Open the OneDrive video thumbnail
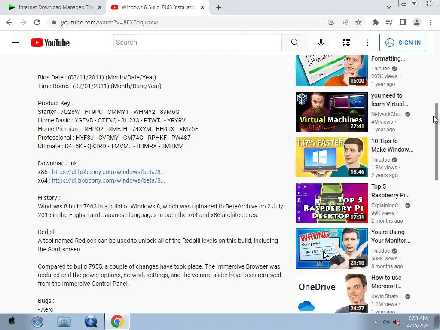440x330 pixels. (x=331, y=293)
